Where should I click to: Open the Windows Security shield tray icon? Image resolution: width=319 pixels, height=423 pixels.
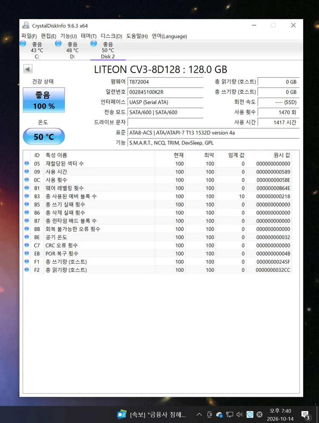coord(250,414)
